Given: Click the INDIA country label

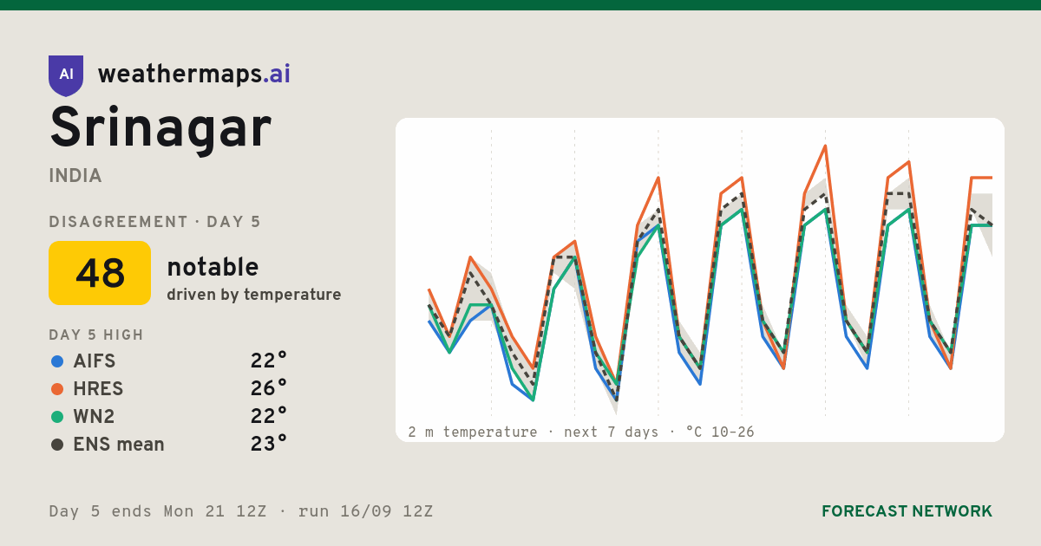Looking at the screenshot, I should pos(75,176).
